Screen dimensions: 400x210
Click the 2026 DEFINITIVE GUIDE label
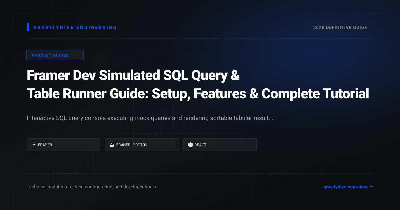pyautogui.click(x=340, y=28)
